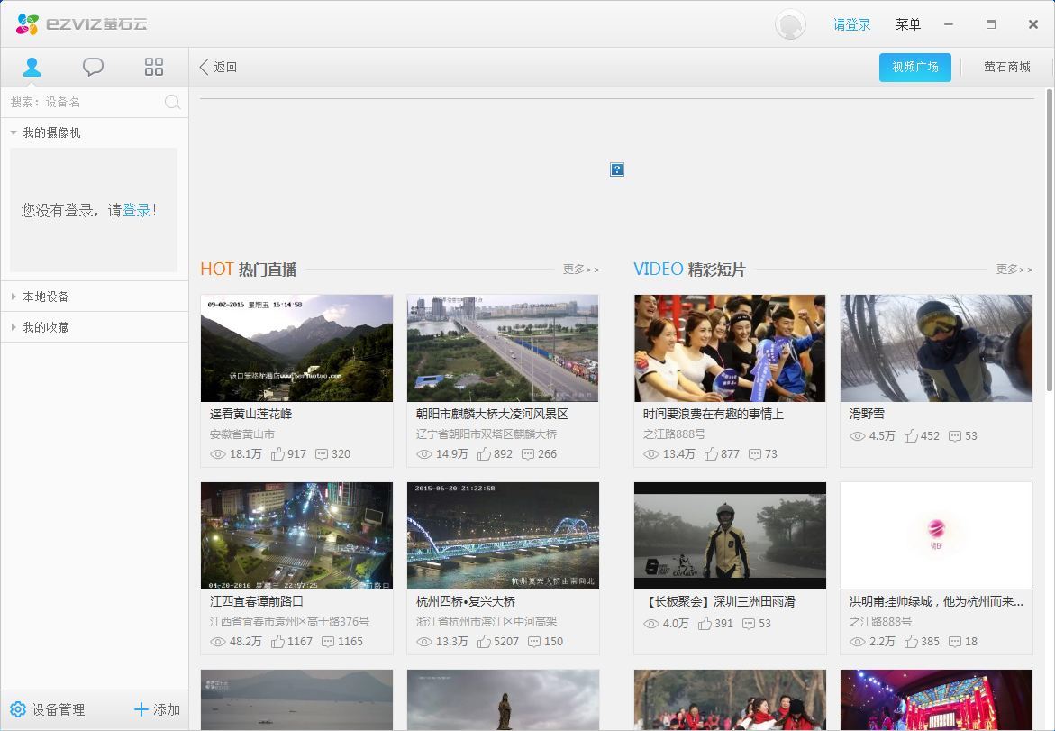
Task: Expand the 我的收藏 section
Action: click(x=14, y=327)
